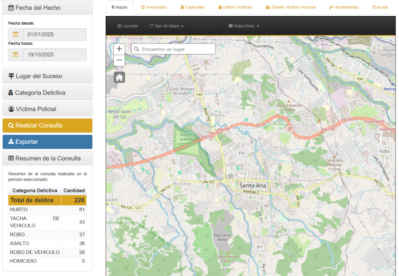This screenshot has width=399, height=276.
Task: Open the Herramientas tab
Action: [x=344, y=7]
